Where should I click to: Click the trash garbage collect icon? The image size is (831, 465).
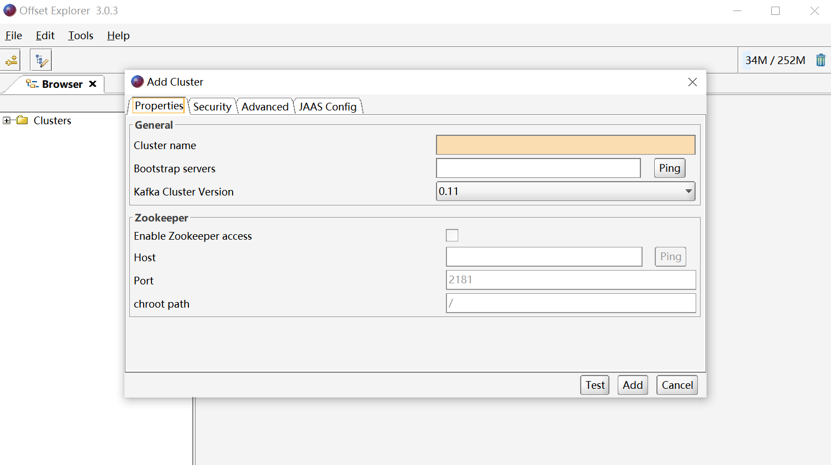click(821, 60)
